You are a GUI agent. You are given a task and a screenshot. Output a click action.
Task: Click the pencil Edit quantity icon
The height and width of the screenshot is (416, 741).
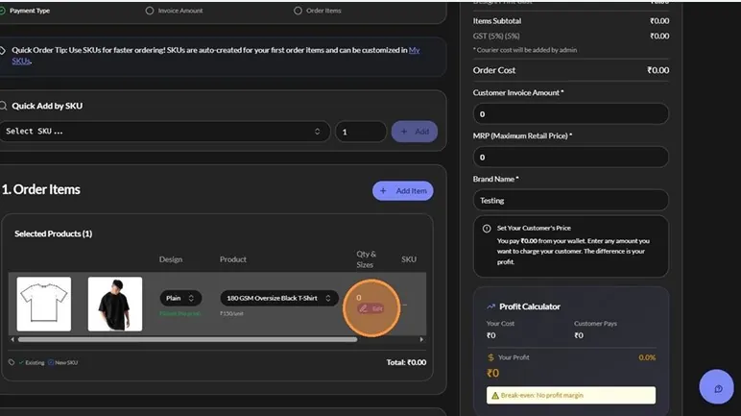point(364,308)
